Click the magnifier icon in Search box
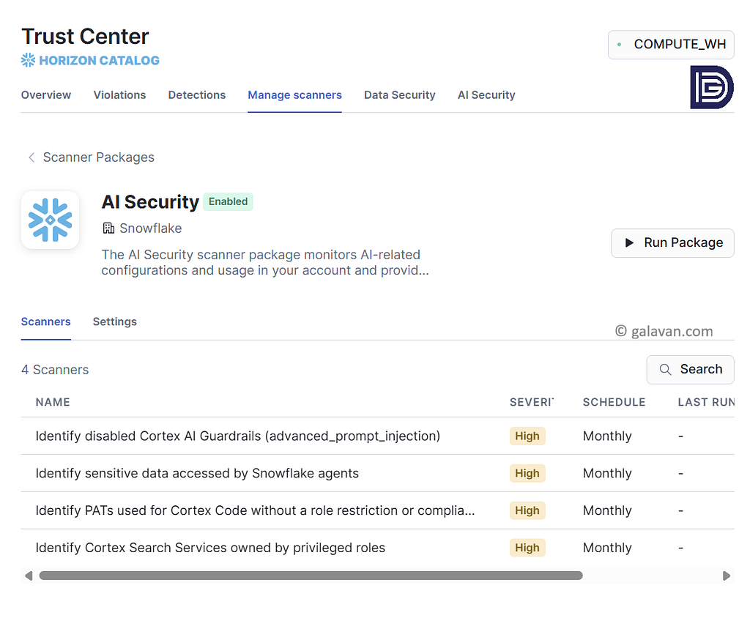This screenshot has width=750, height=640. click(x=665, y=369)
